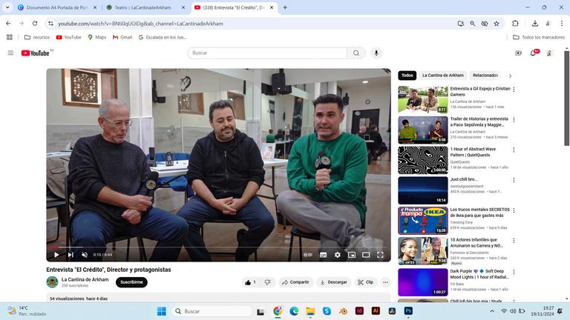The image size is (570, 320).
Task: Reload the page
Action: [35, 23]
